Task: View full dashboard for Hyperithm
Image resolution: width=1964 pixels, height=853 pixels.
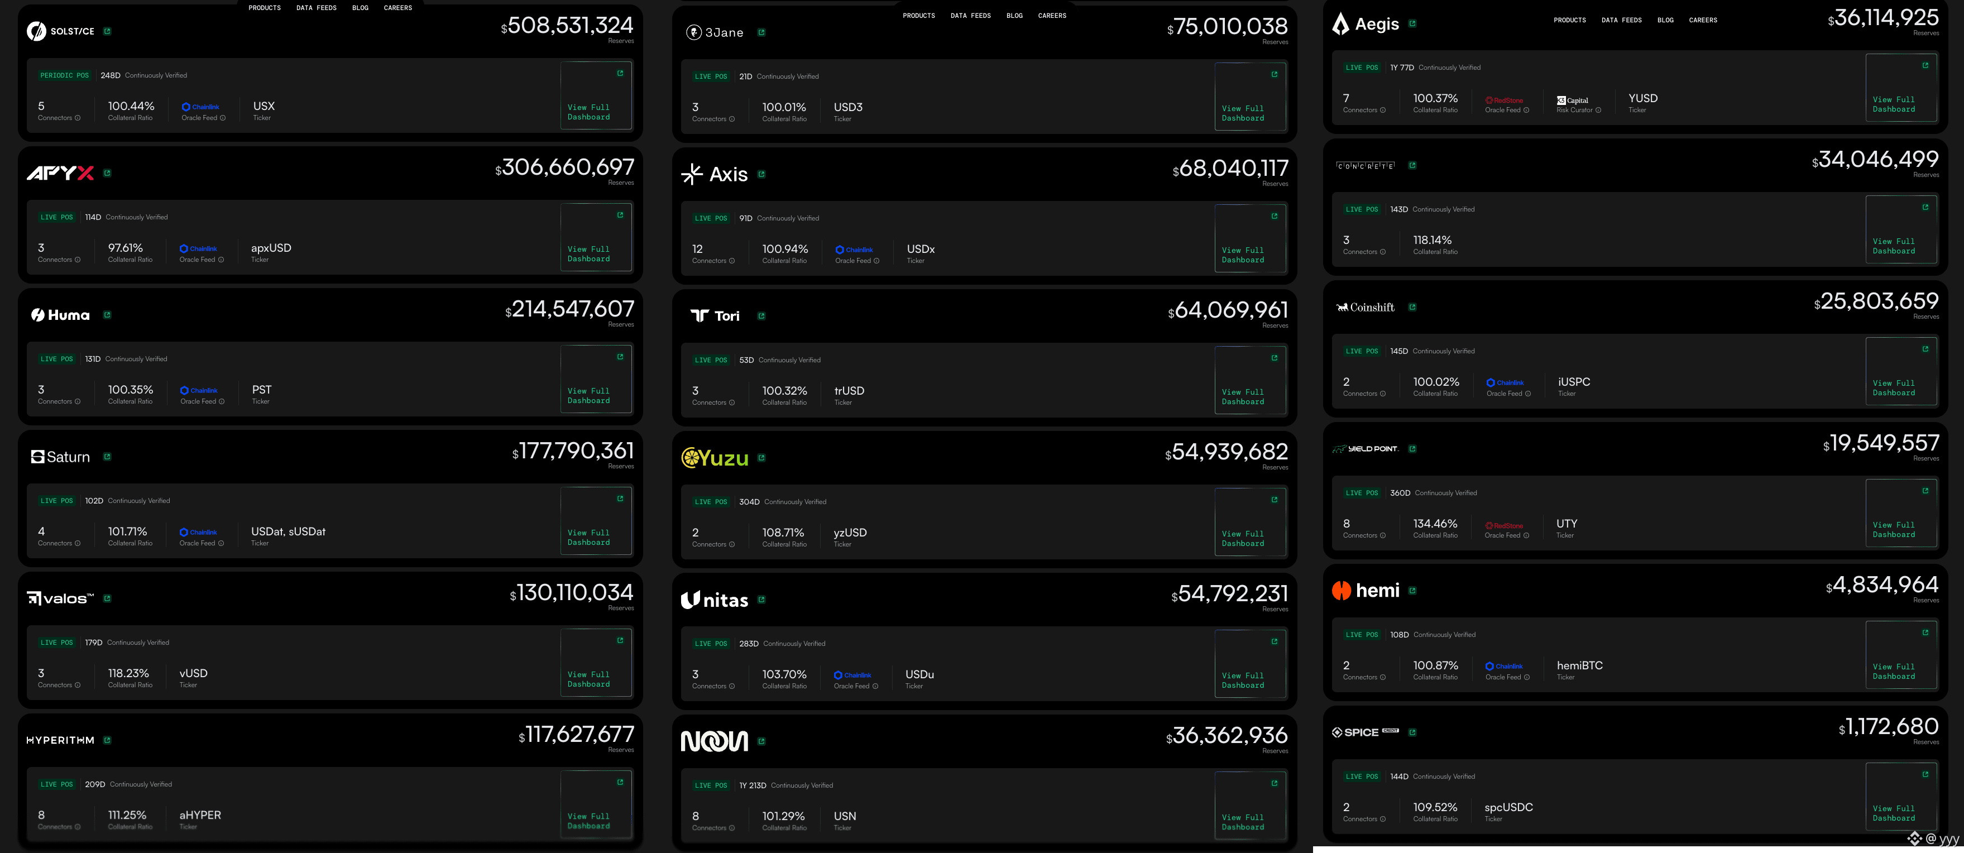Action: tap(596, 804)
